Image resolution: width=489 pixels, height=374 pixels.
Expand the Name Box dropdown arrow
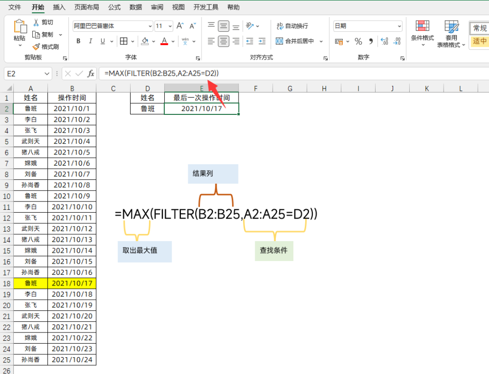click(47, 74)
